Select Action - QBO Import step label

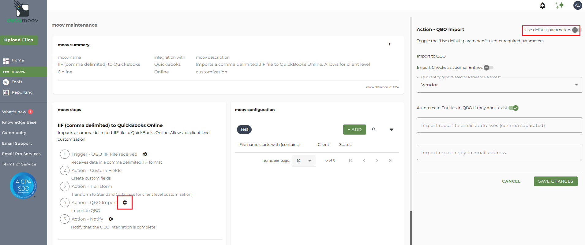pyautogui.click(x=94, y=202)
